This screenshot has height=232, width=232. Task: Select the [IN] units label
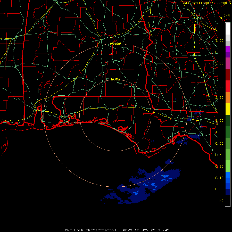pos(220,18)
